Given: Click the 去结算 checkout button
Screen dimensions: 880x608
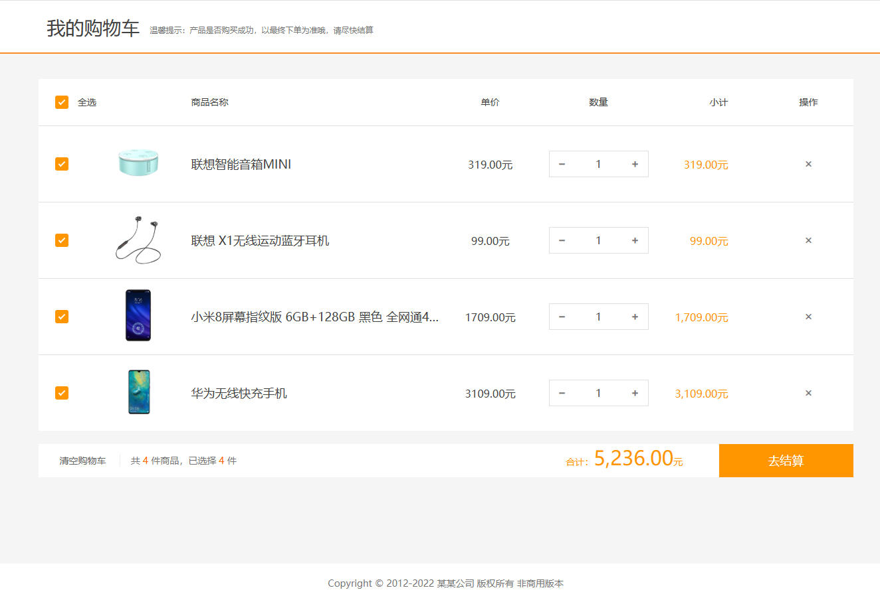Looking at the screenshot, I should pyautogui.click(x=786, y=461).
